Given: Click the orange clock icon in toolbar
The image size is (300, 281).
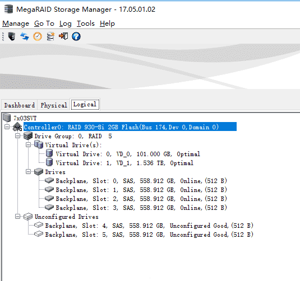Looking at the screenshot, I should tap(38, 36).
